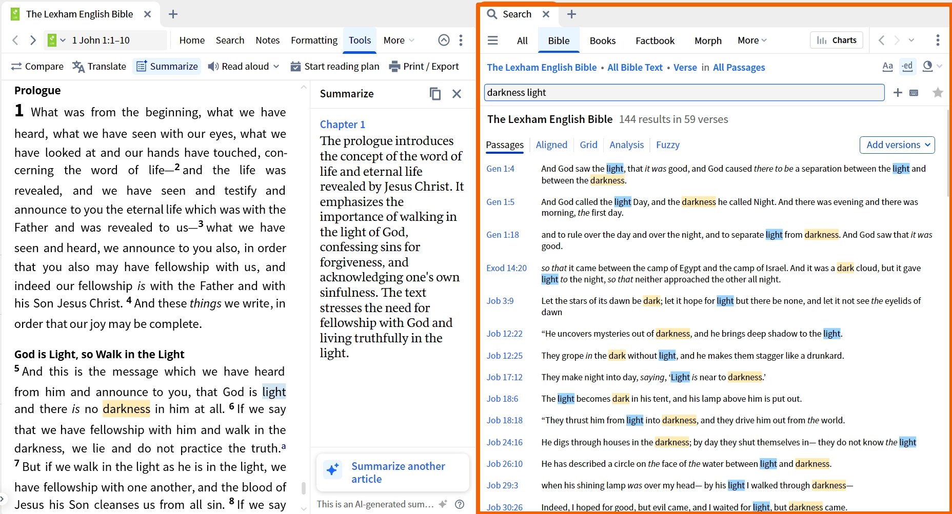This screenshot has height=514, width=952.
Task: Open the Notes menu
Action: coord(268,40)
